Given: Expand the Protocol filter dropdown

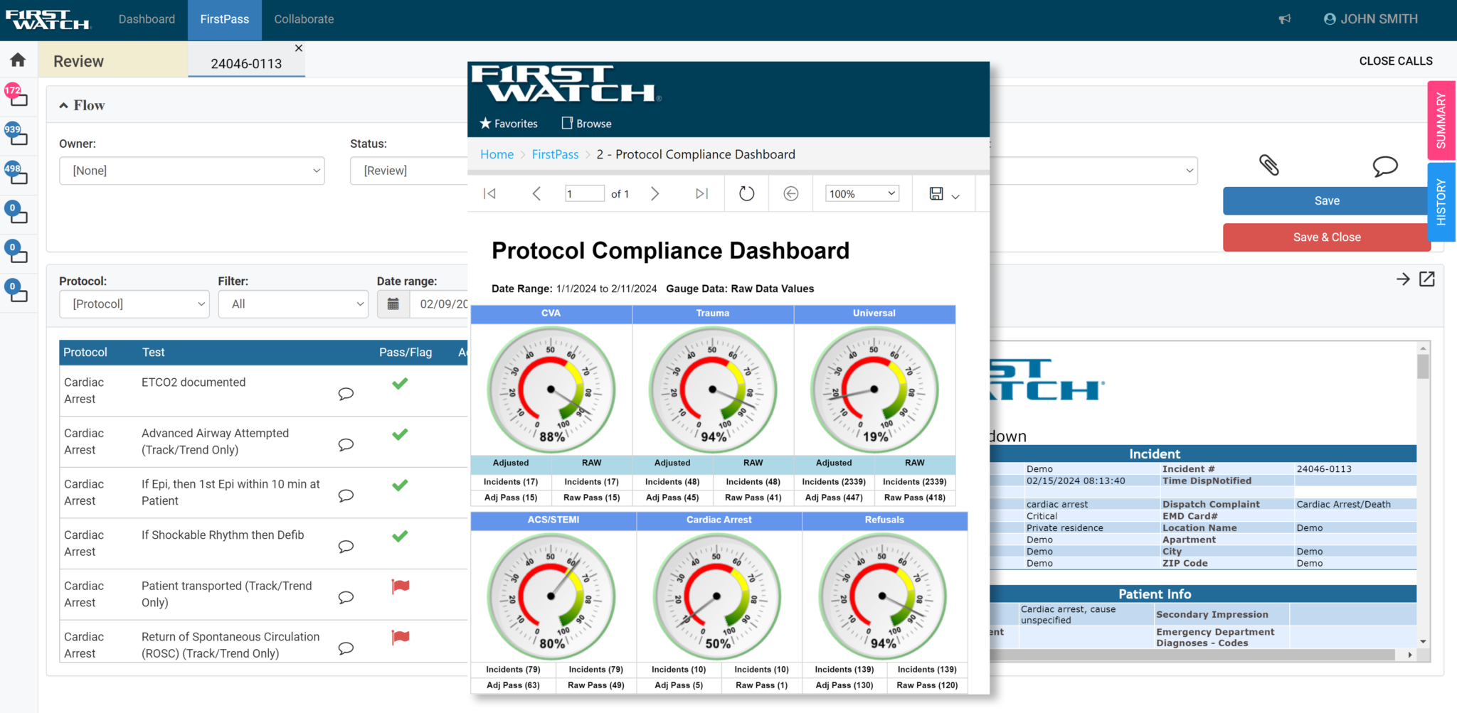Looking at the screenshot, I should point(134,304).
